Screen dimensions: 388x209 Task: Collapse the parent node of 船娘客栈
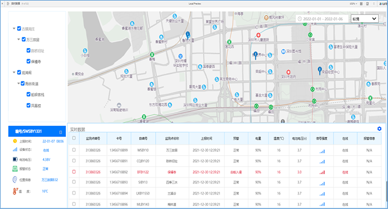point(18,84)
